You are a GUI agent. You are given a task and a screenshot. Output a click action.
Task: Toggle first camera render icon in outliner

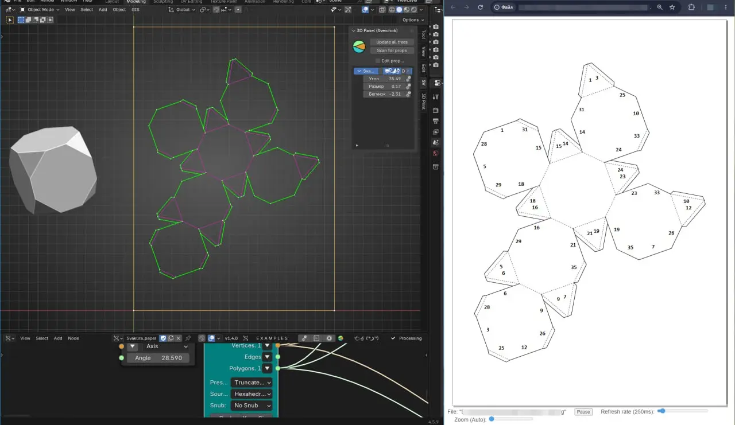436,27
